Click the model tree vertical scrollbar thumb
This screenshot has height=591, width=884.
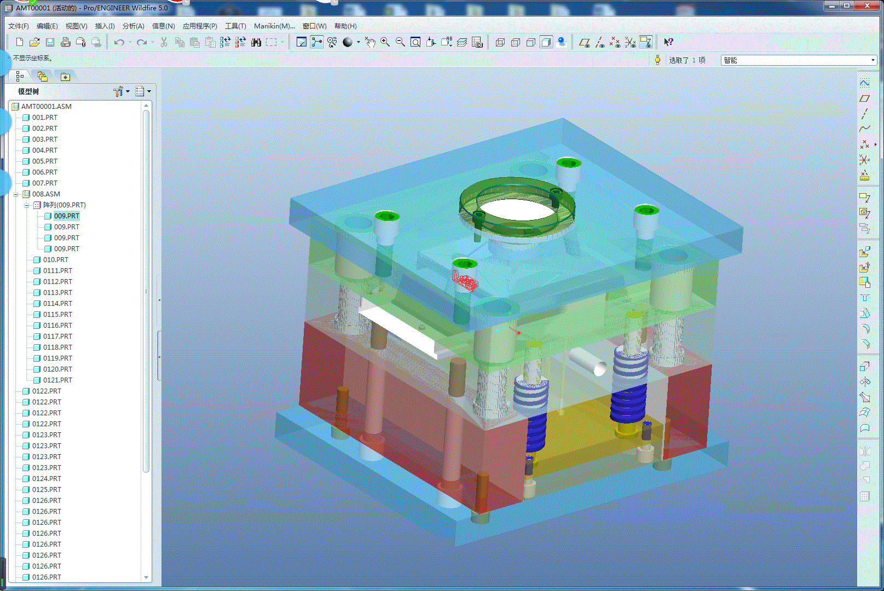[146, 291]
